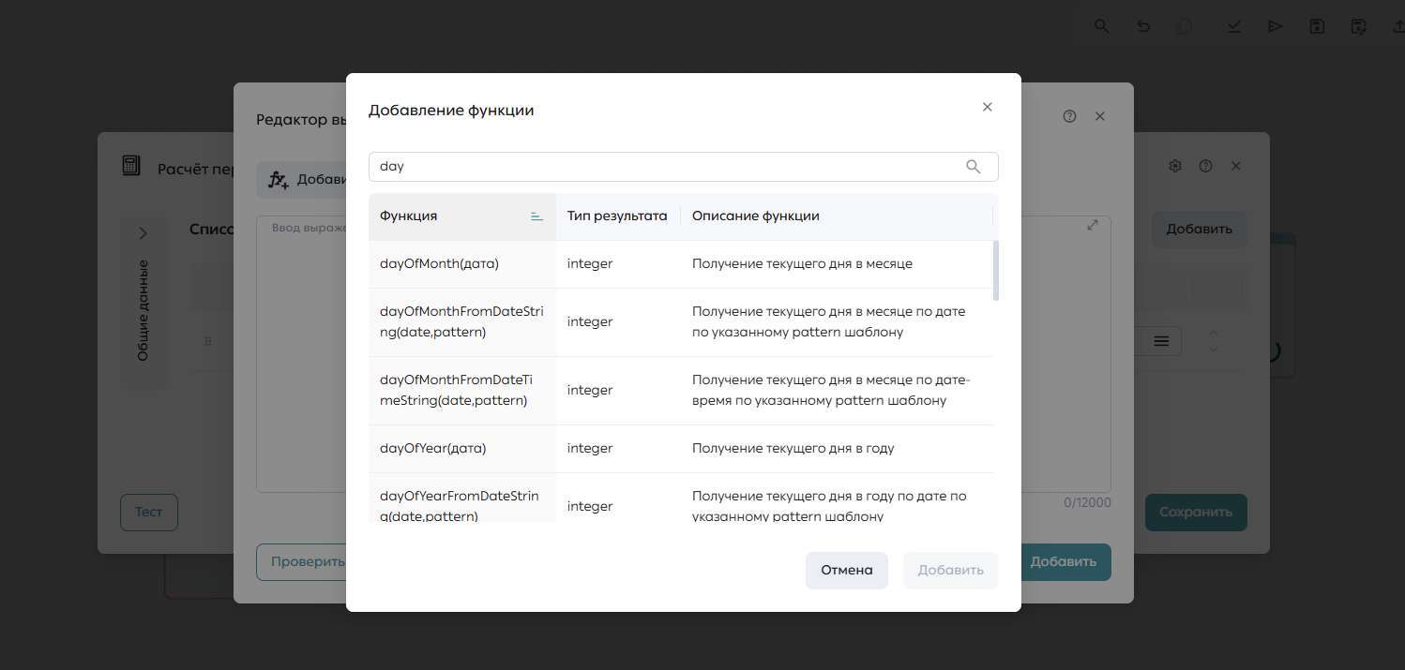Image resolution: width=1405 pixels, height=670 pixels.
Task: Click the save floppy icon in the top toolbar
Action: pyautogui.click(x=1317, y=26)
